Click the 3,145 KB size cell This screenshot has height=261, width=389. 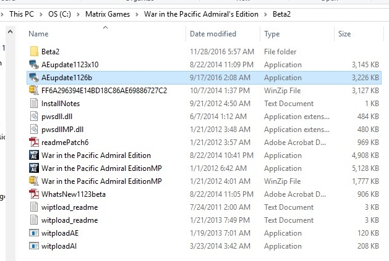(x=365, y=65)
